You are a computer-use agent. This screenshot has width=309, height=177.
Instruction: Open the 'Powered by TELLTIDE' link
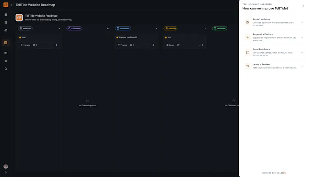coord(274,173)
